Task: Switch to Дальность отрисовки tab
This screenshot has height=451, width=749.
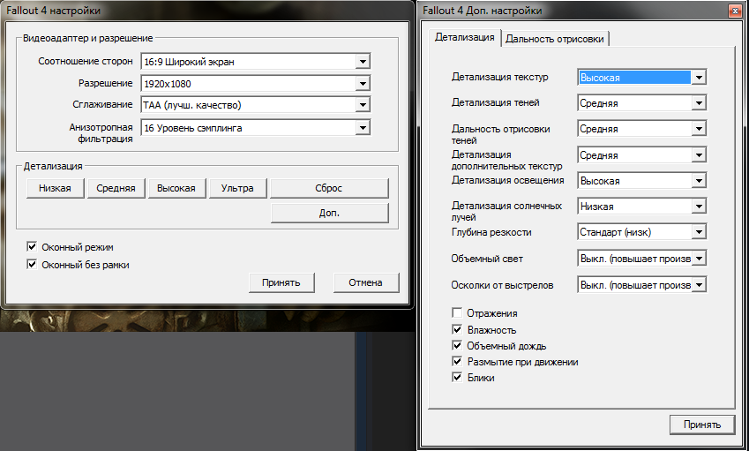Action: (x=555, y=39)
